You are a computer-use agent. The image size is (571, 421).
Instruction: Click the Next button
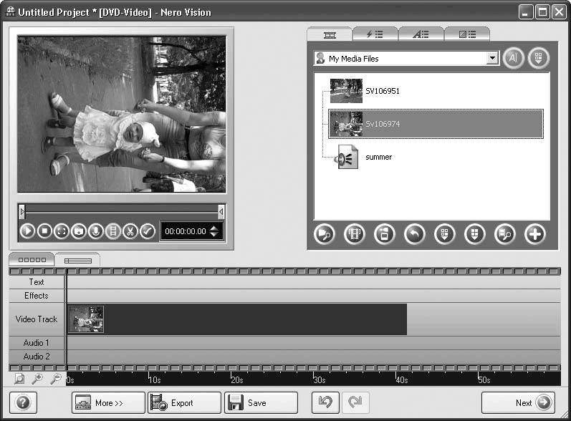(518, 402)
